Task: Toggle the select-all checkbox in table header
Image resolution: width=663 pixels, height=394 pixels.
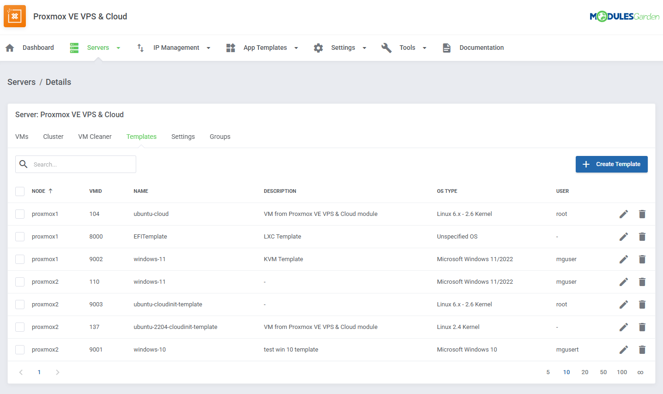Action: pyautogui.click(x=20, y=191)
